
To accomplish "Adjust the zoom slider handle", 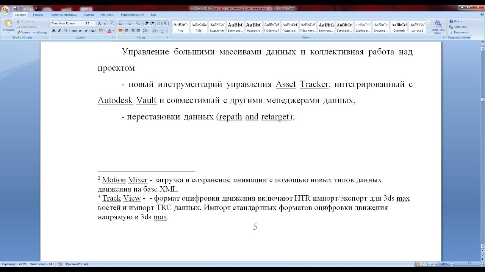I will click(469, 264).
